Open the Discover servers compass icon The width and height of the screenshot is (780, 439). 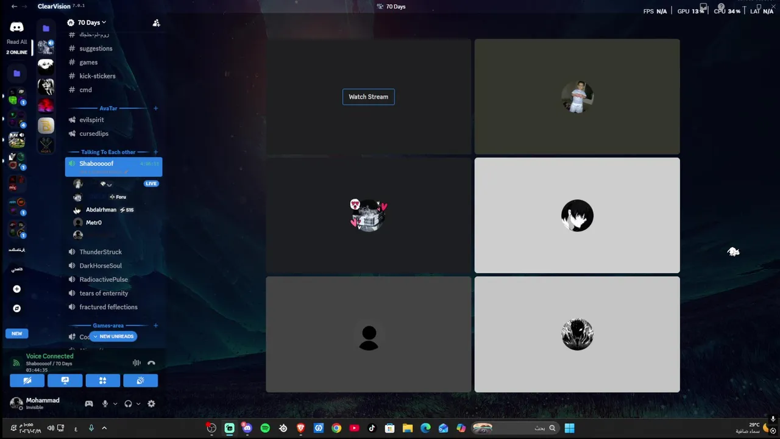(16, 309)
